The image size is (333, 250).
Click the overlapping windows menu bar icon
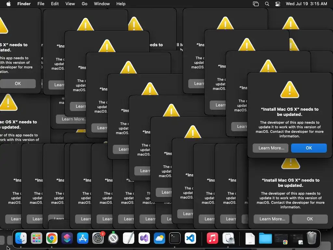click(x=256, y=4)
